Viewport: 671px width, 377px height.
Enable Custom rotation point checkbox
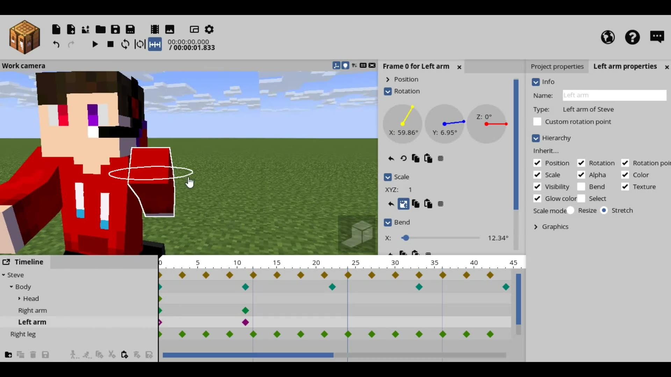tap(537, 121)
